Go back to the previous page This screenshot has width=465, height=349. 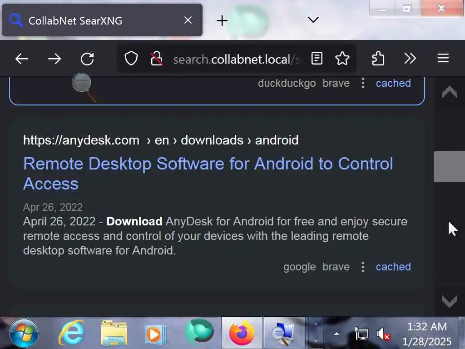[22, 59]
